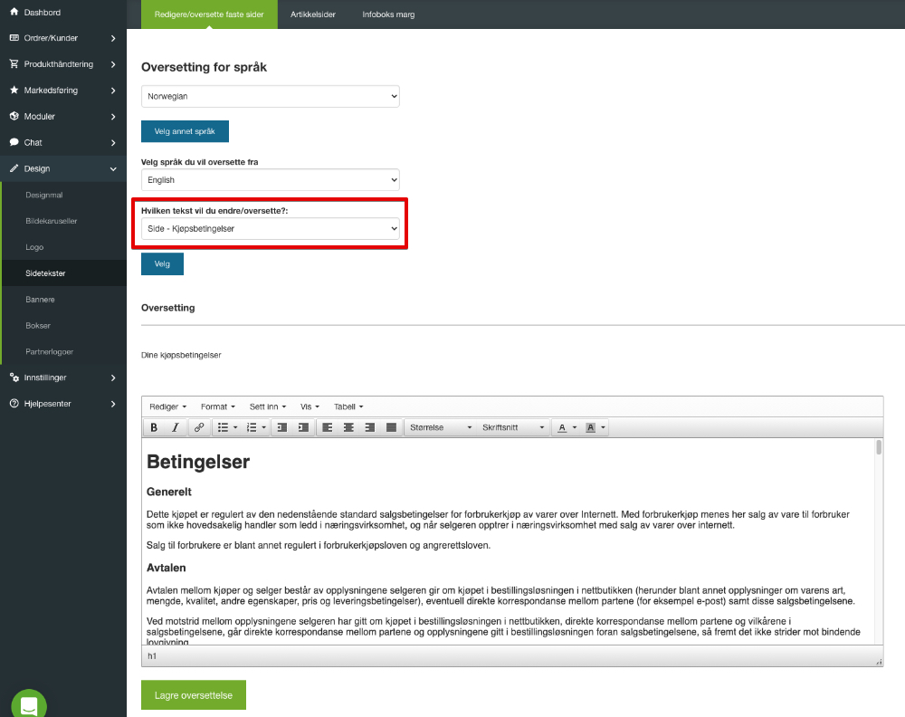This screenshot has height=717, width=905.
Task: Open the English source language dropdown
Action: [270, 180]
